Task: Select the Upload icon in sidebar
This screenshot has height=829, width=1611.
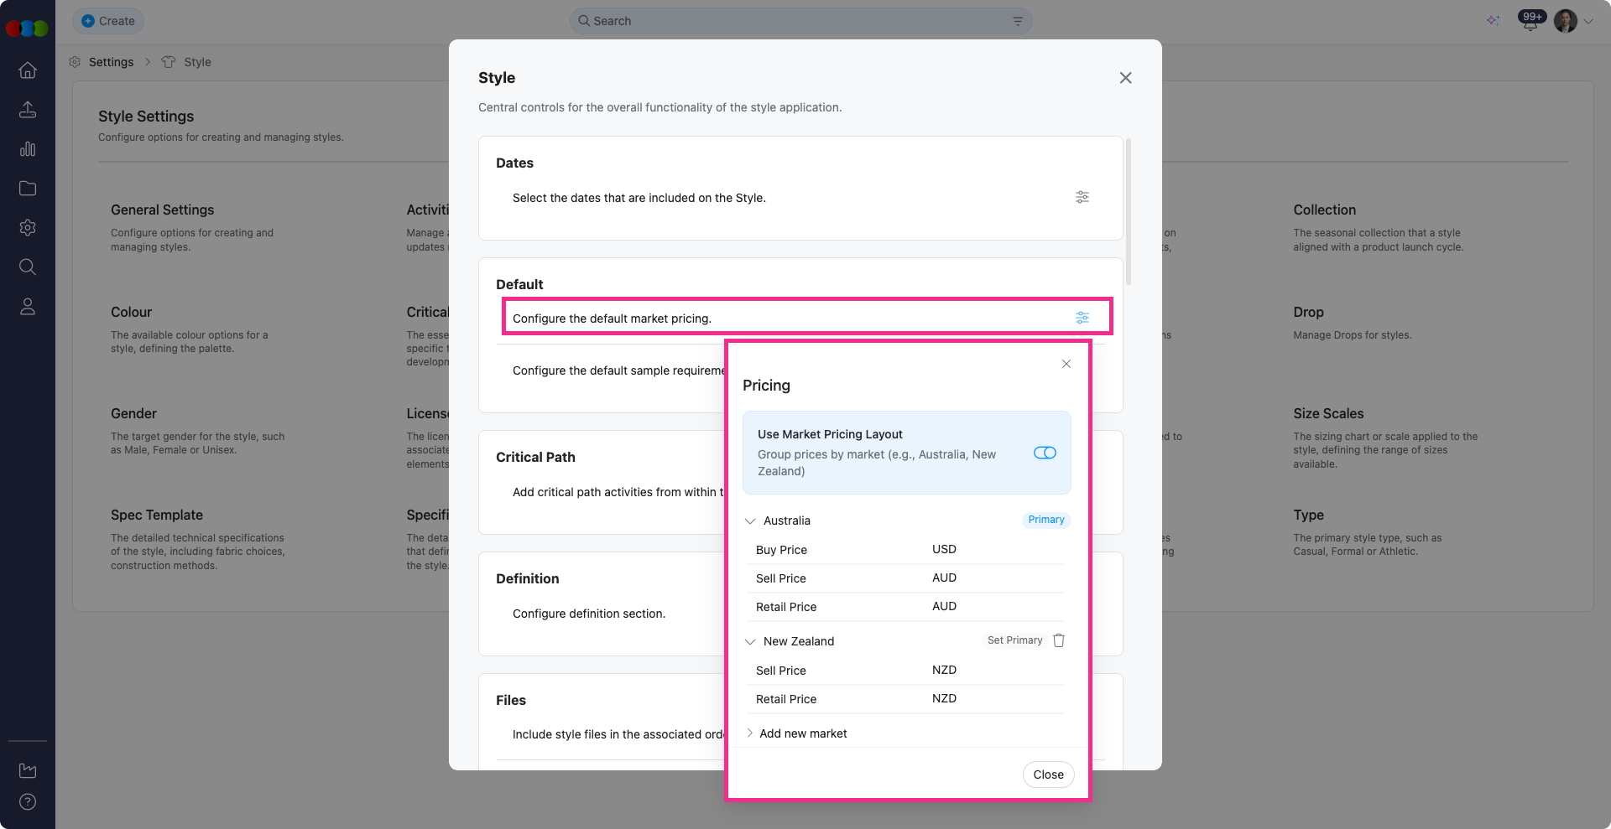Action: [28, 110]
